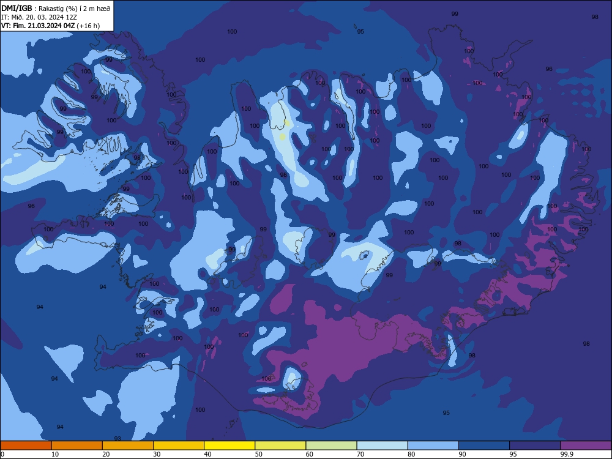Click the pale blue 70–80 legend swatch

382,446
